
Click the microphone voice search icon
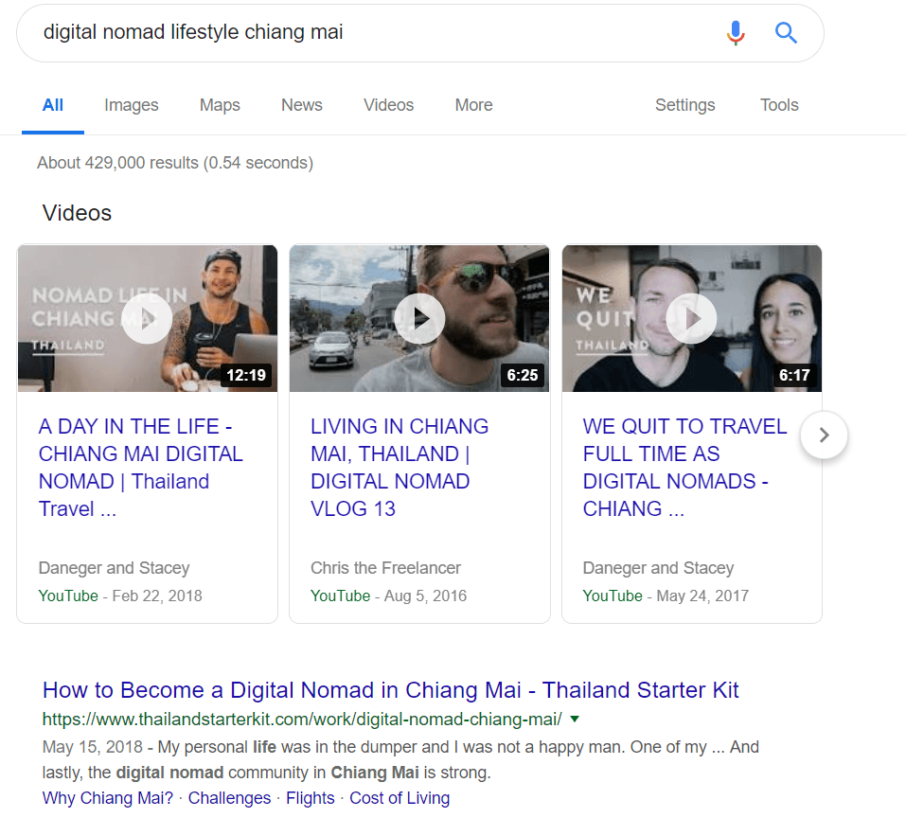point(736,33)
